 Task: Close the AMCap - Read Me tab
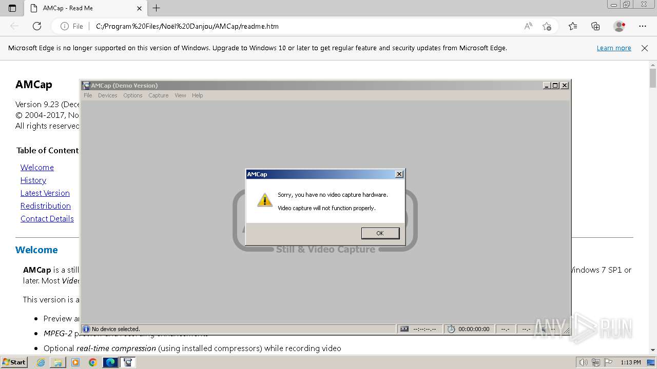tap(140, 8)
